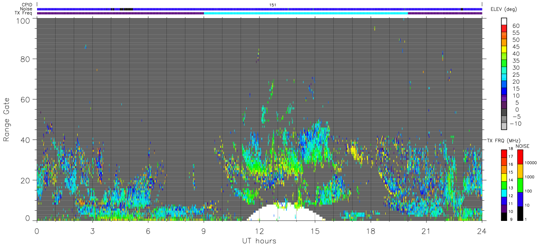Image resolution: width=542 pixels, height=250 pixels.
Task: Select the '15' tick on the UT hours axis
Action: (x=315, y=231)
